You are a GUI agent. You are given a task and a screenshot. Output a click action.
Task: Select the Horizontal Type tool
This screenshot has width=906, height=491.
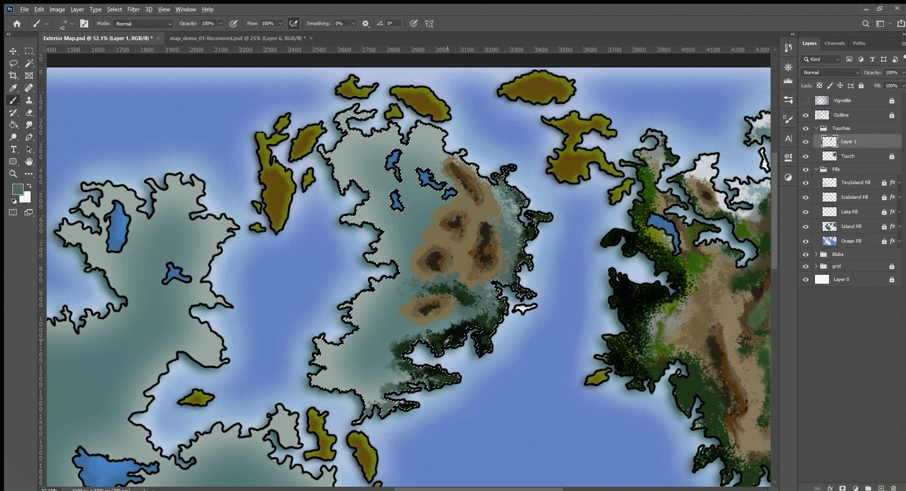click(x=14, y=150)
